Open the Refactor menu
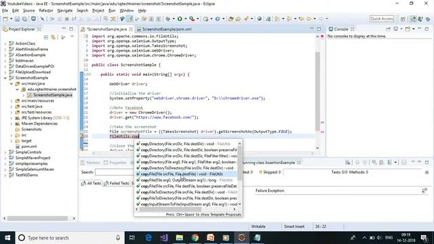This screenshot has width=434, height=244. 46,11
